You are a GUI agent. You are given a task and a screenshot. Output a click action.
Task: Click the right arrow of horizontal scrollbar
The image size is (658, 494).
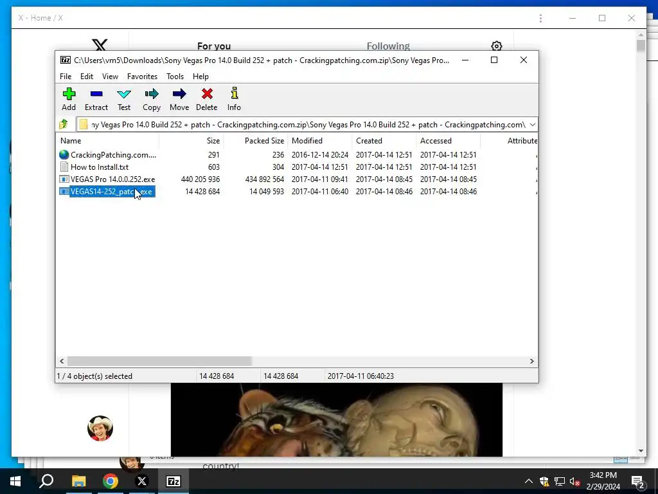[531, 361]
